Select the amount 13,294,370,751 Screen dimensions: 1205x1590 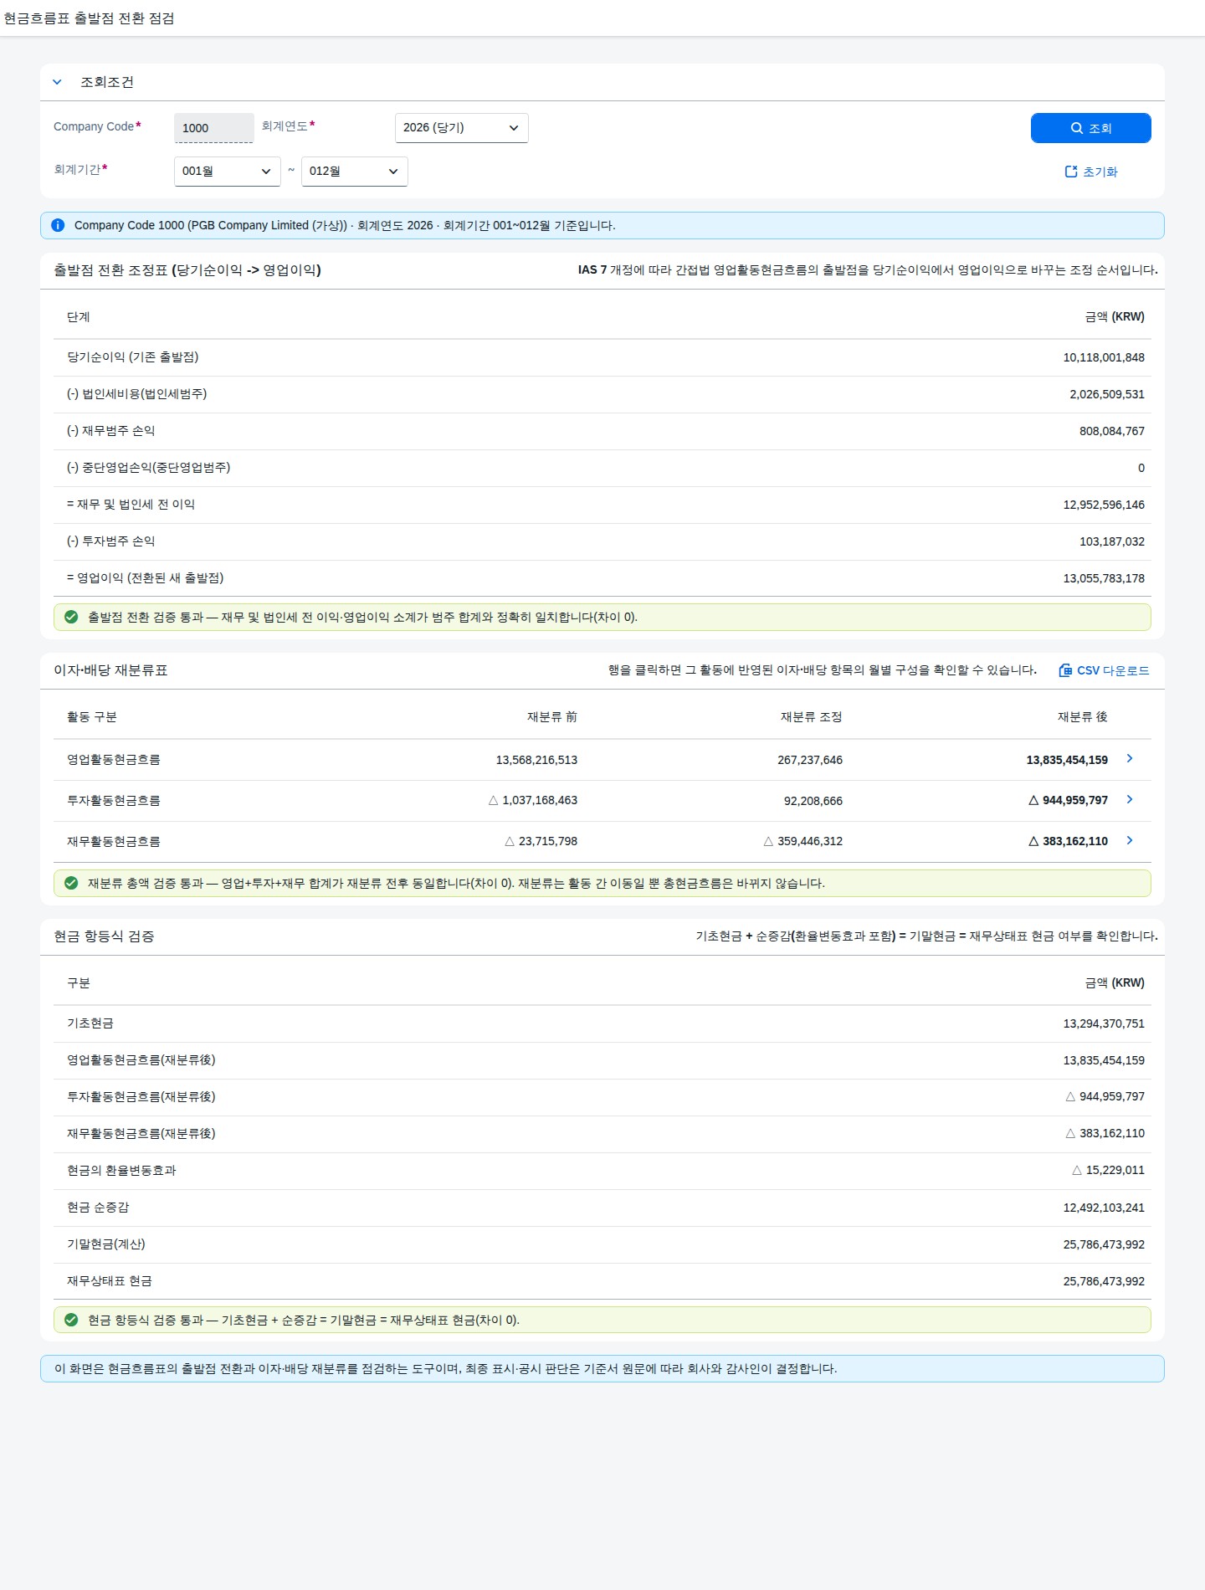(1104, 1023)
